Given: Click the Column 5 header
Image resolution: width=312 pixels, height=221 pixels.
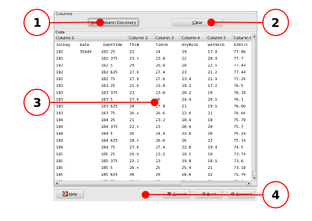Looking at the screenshot, I should 220,38.
